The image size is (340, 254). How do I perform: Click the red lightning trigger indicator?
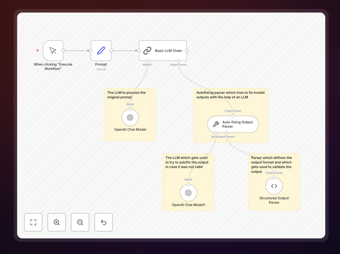pyautogui.click(x=37, y=50)
